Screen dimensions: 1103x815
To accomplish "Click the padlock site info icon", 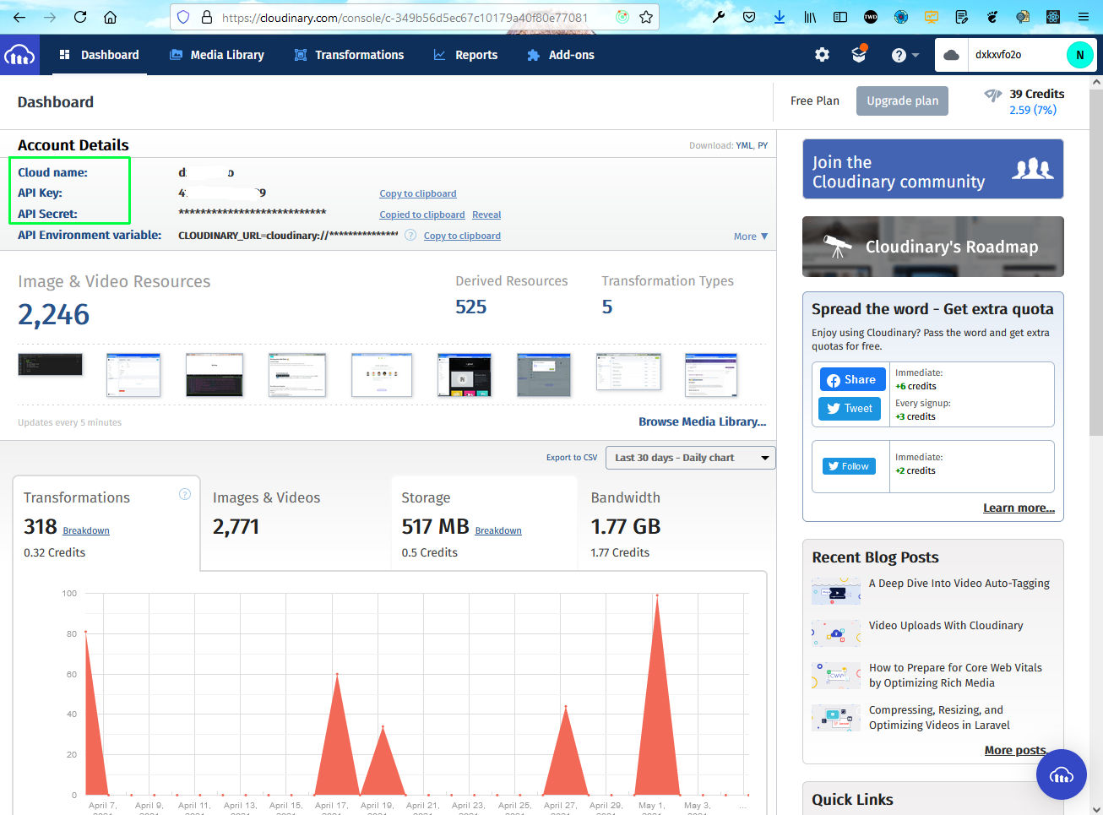I will (206, 17).
